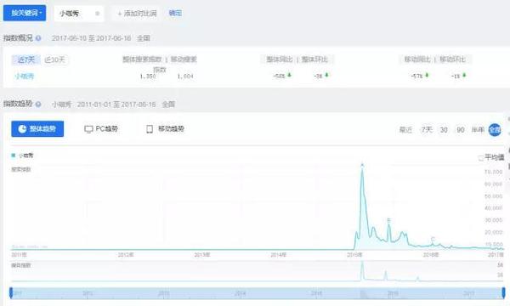Open the 按关键词 dropdown button
This screenshot has width=510, height=306.
click(25, 13)
